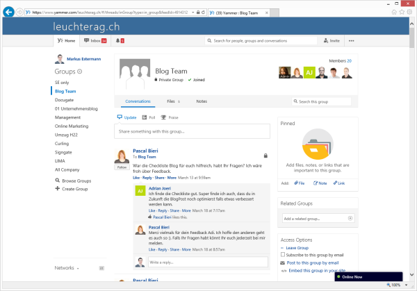Image resolution: width=417 pixels, height=291 pixels.
Task: Click Browse Groups with magnifier icon
Action: [x=73, y=181]
